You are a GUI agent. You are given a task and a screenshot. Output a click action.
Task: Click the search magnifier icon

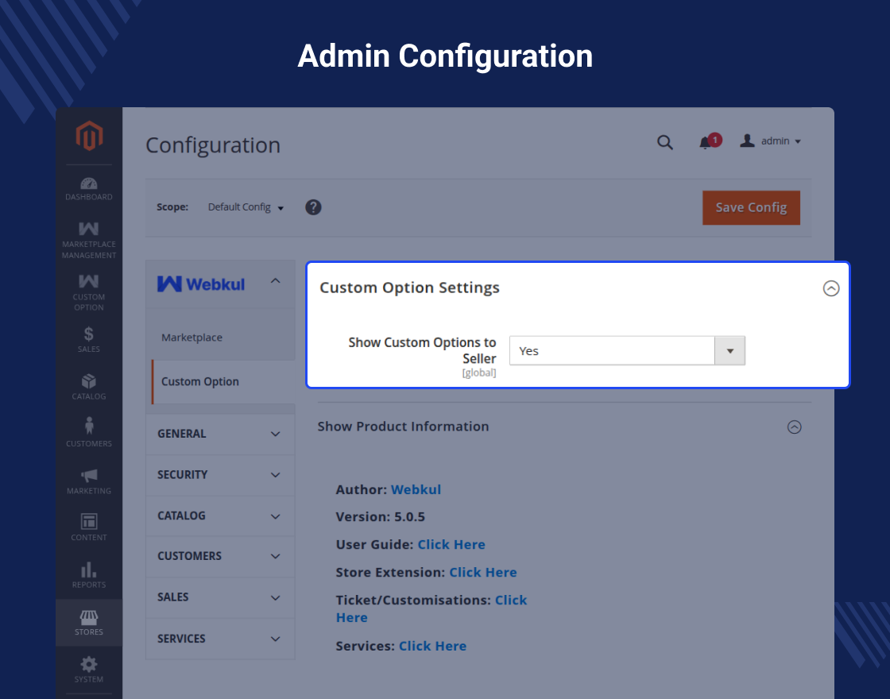coord(664,142)
